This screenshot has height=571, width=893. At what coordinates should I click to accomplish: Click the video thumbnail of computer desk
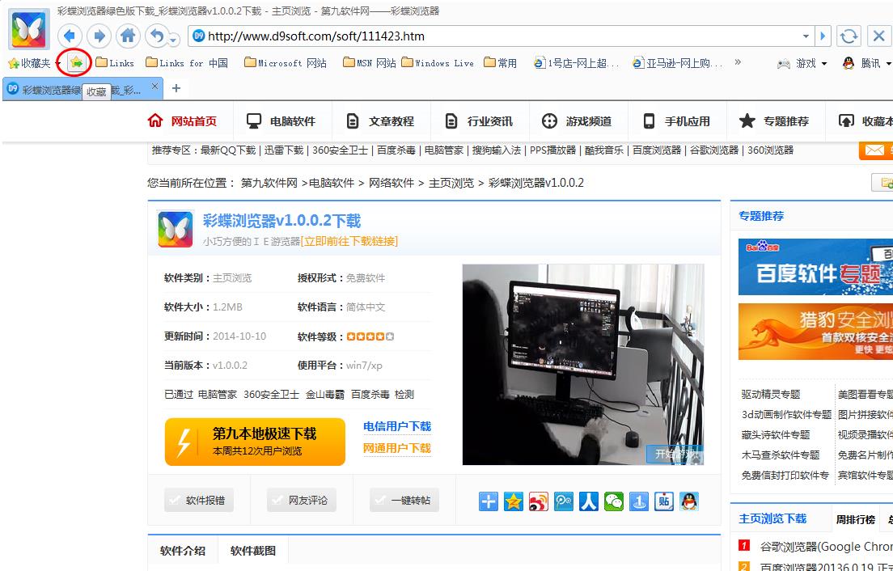tap(583, 364)
